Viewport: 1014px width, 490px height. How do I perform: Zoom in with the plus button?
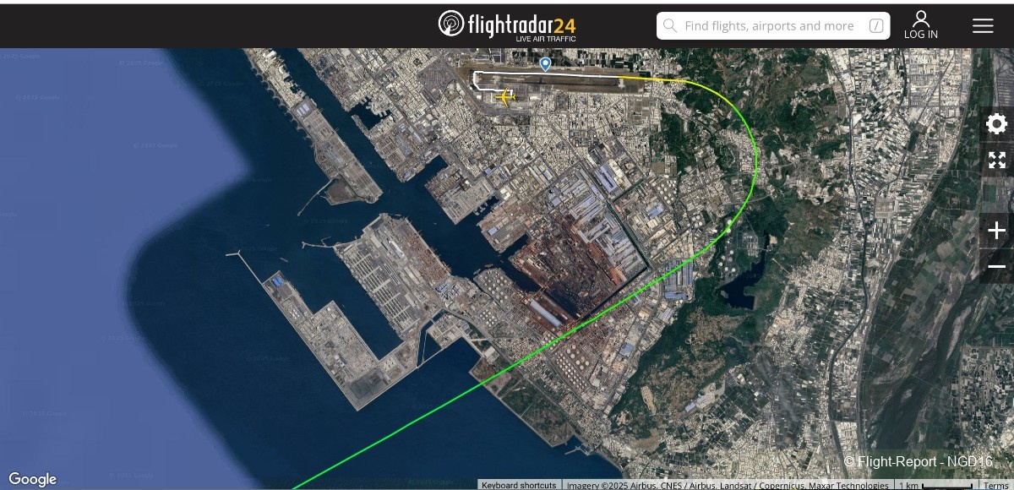point(996,231)
